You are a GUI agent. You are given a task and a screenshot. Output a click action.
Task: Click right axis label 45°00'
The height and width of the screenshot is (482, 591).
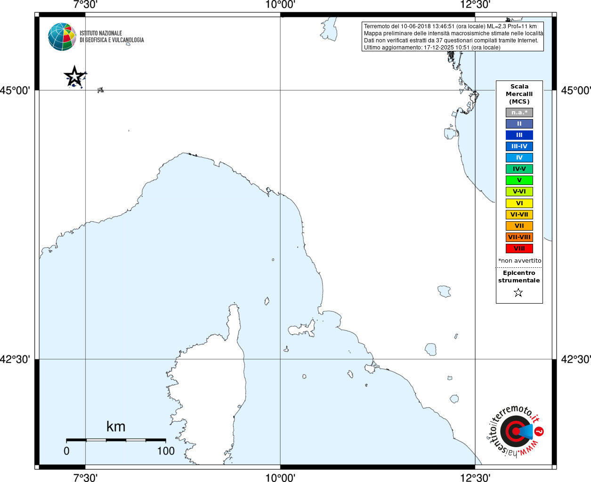[576, 90]
